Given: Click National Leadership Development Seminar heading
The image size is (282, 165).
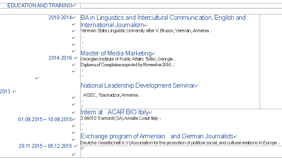Looking at the screenshot, I should tap(138, 86).
